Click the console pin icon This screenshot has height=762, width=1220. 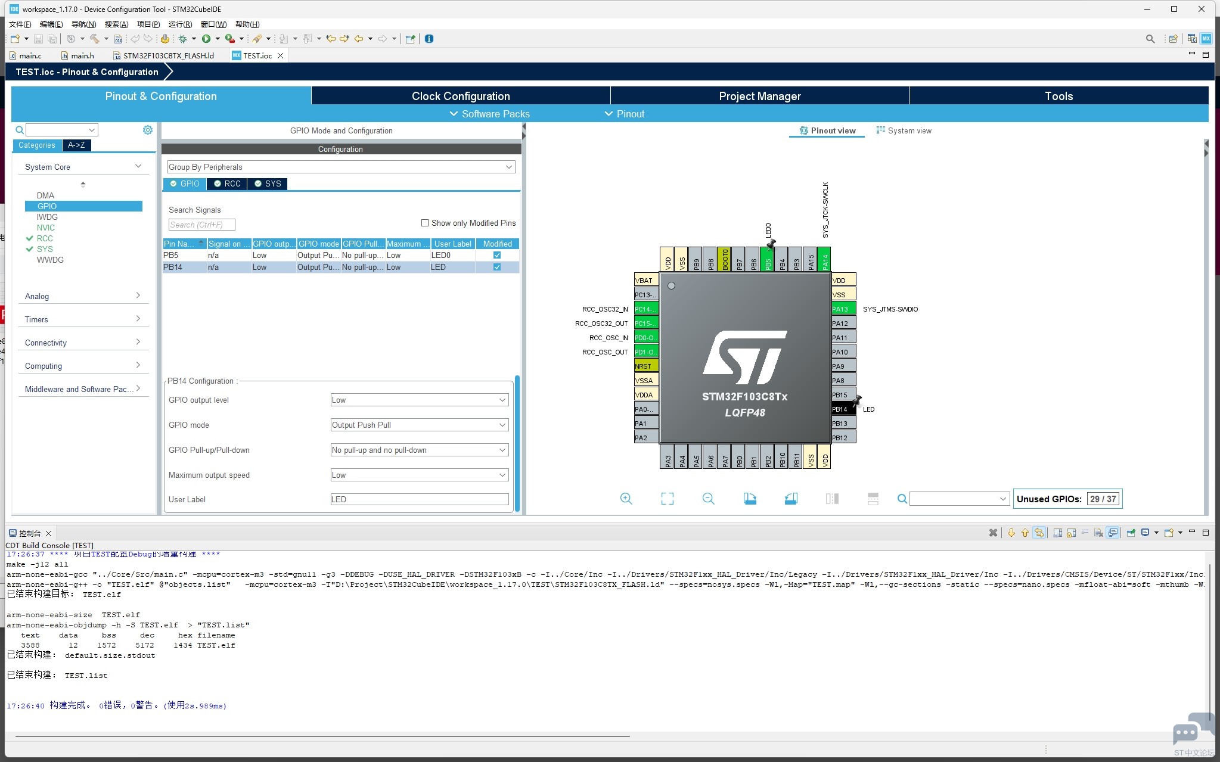[x=1131, y=533]
